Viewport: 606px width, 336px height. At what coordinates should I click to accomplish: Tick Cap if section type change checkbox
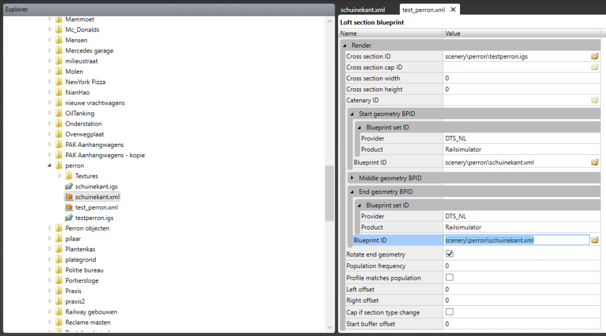450,312
